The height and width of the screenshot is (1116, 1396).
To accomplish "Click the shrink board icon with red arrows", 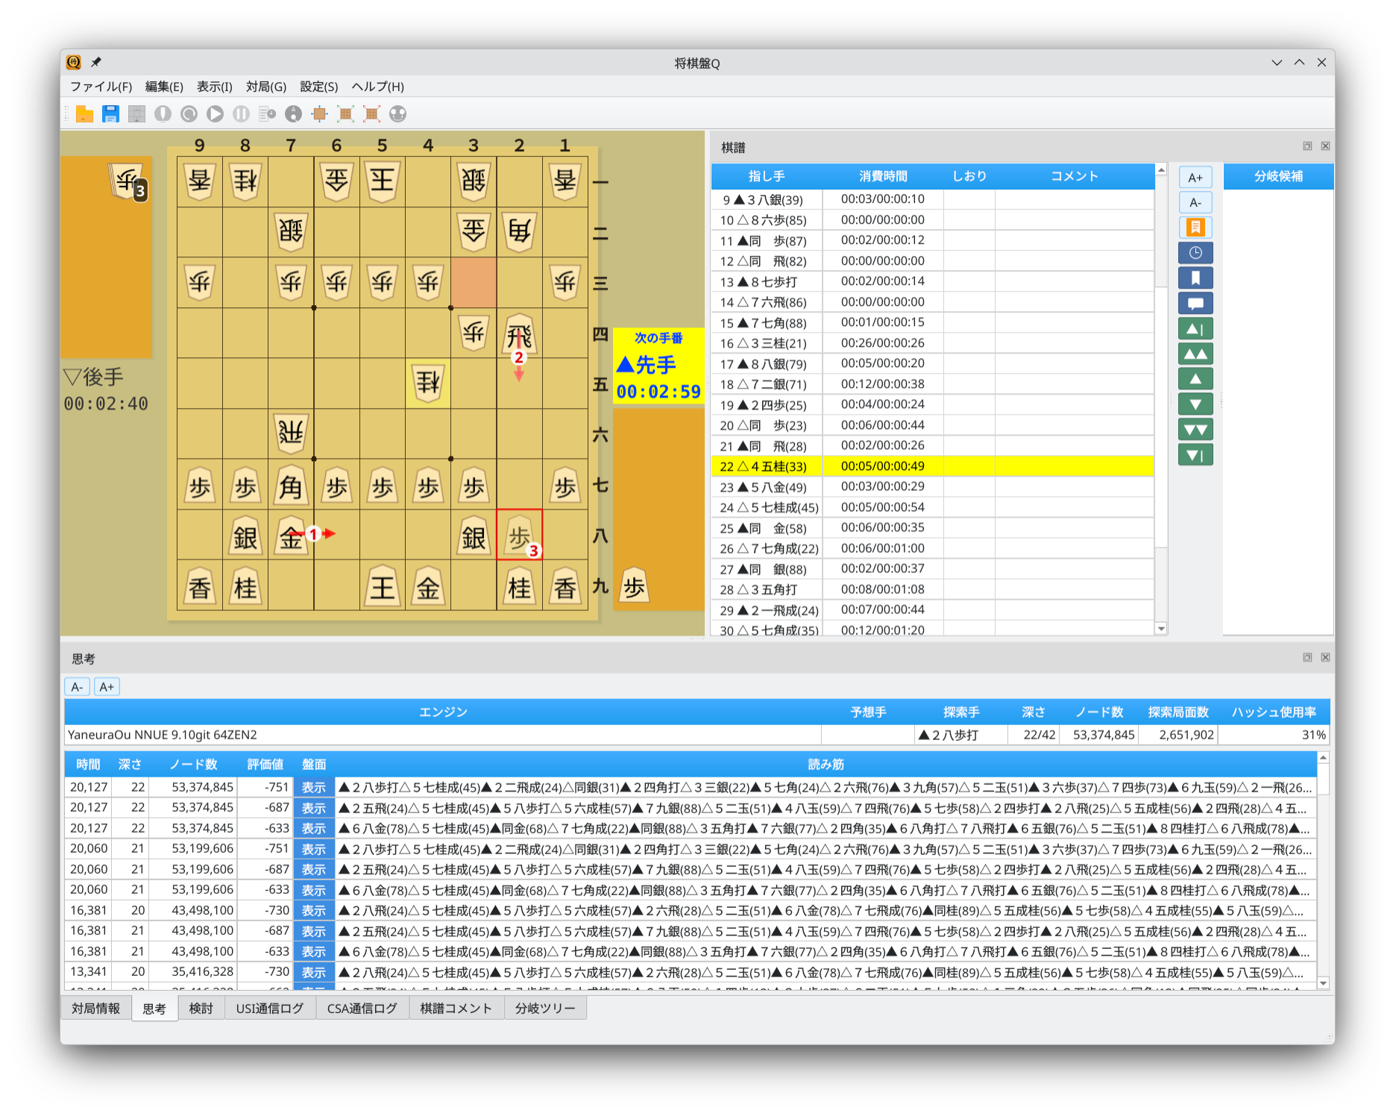I will (x=371, y=114).
